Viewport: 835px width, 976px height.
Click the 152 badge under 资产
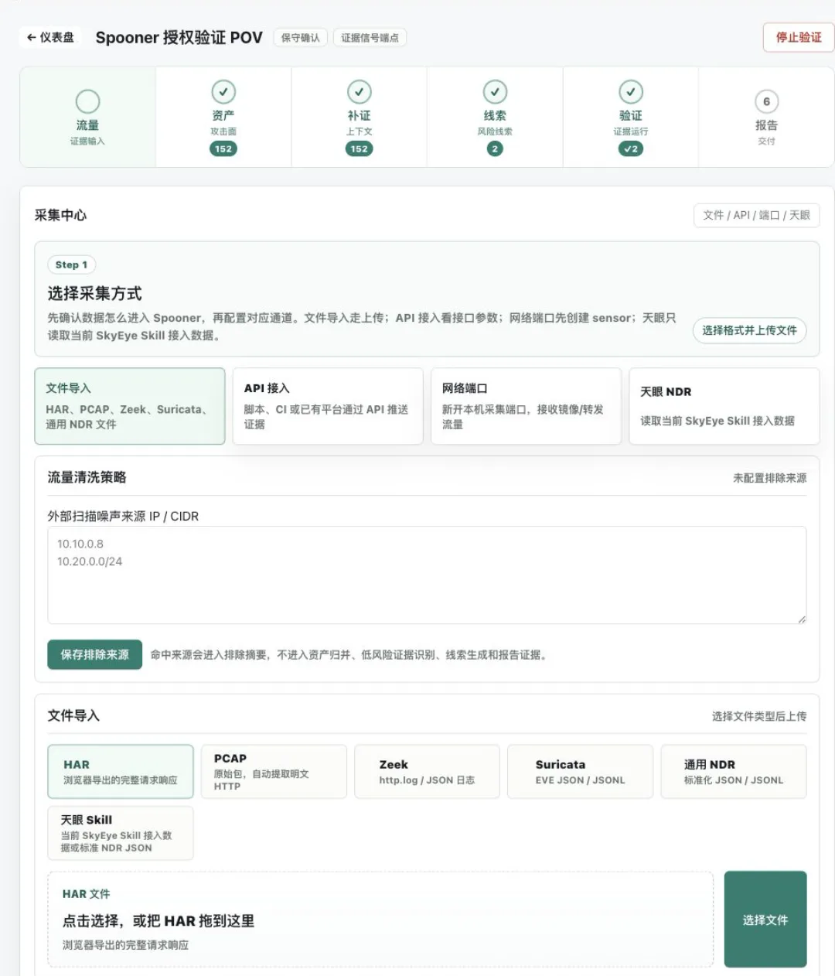coord(223,148)
